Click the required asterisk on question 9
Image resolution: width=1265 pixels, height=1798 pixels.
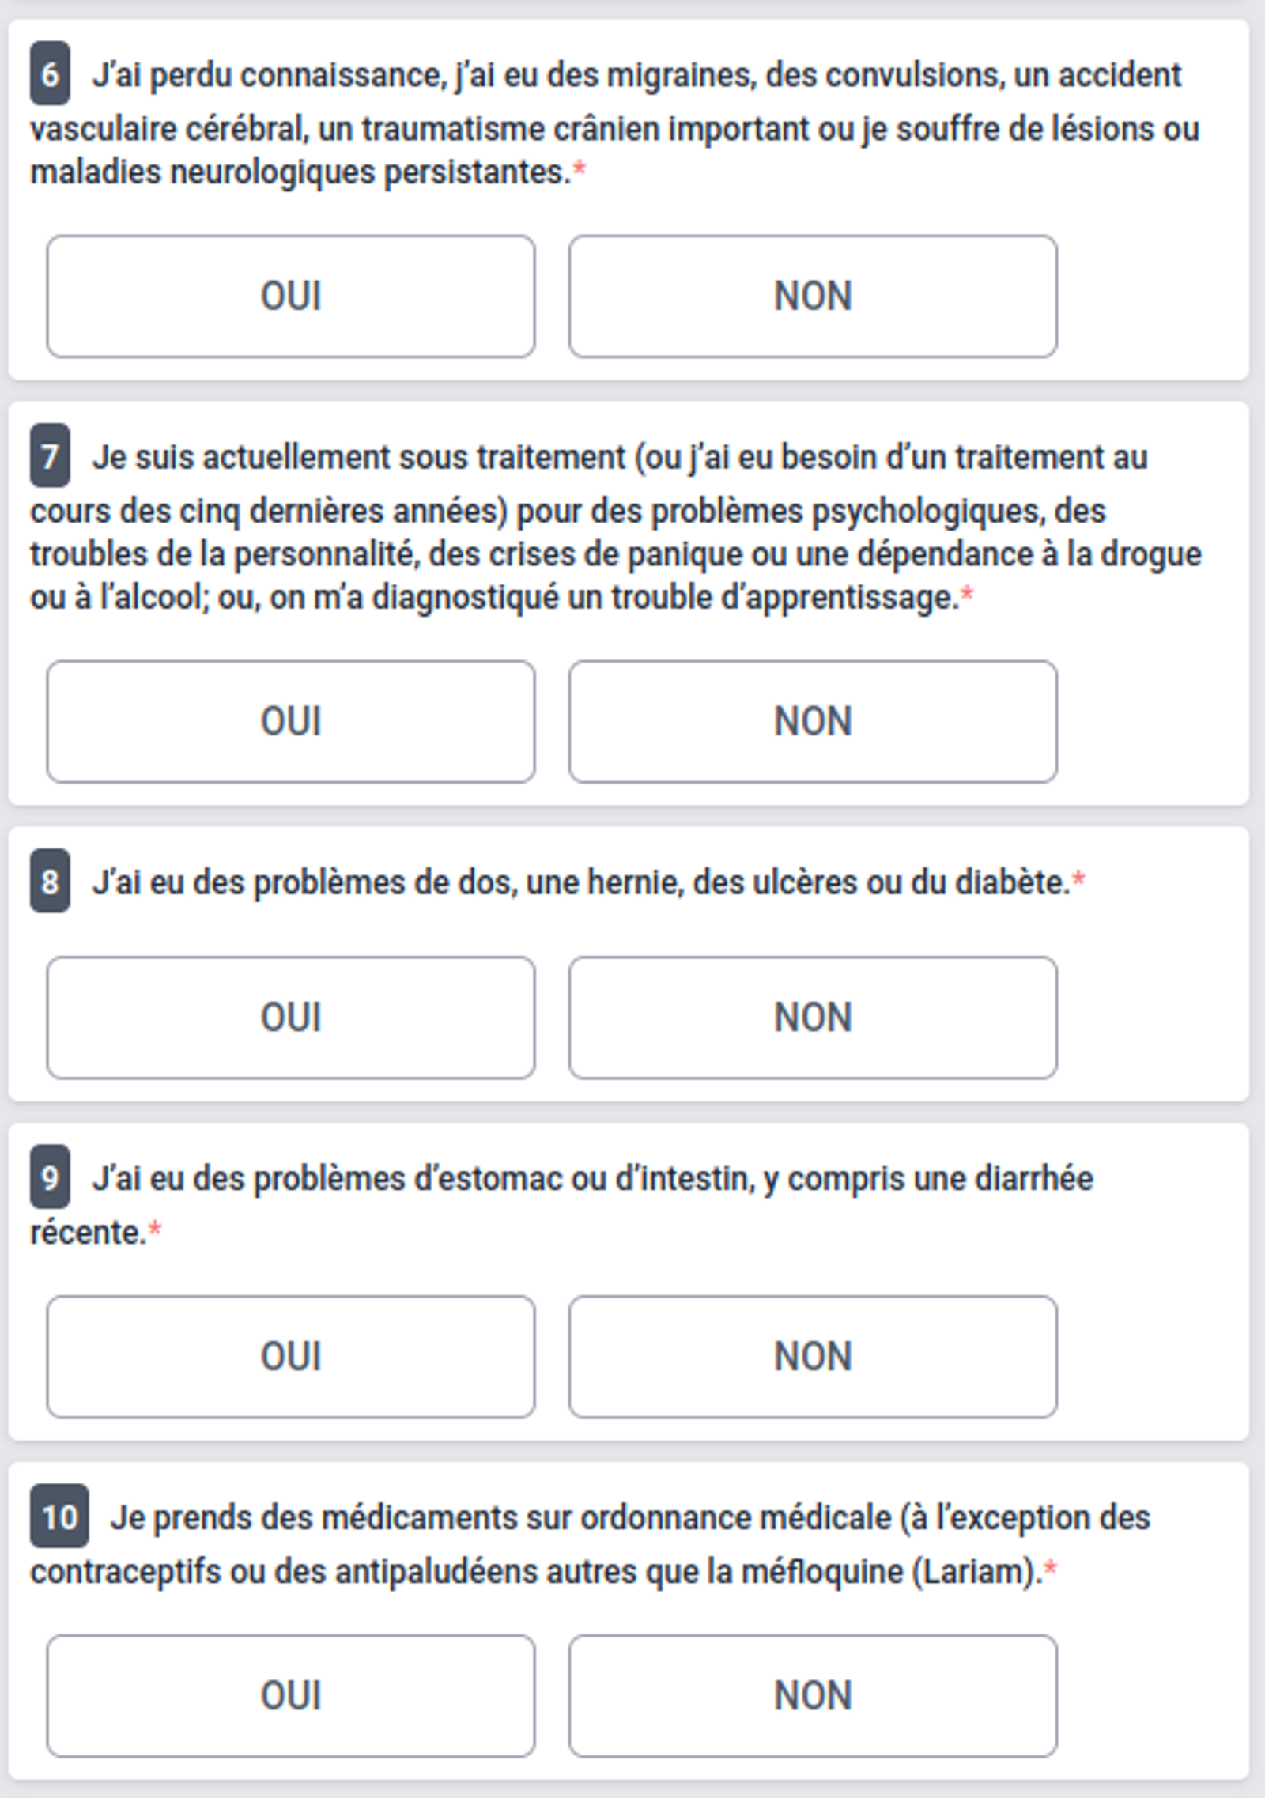[155, 1228]
